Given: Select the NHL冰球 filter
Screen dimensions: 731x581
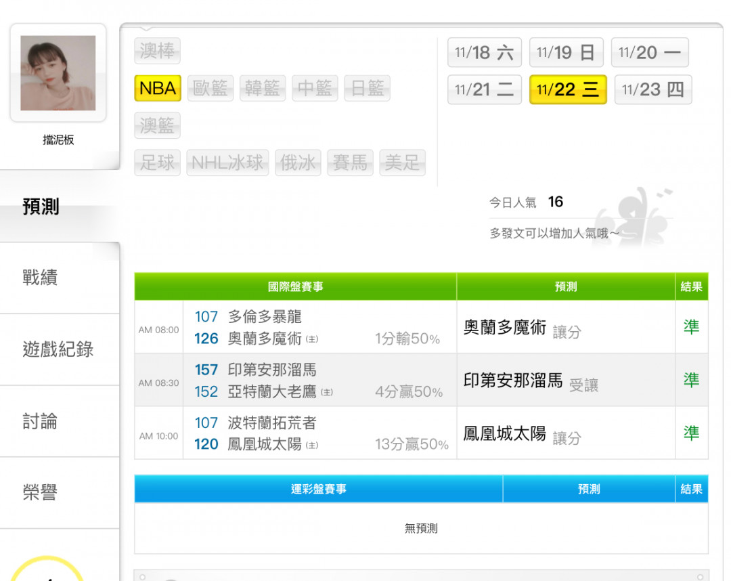Looking at the screenshot, I should click(x=227, y=163).
